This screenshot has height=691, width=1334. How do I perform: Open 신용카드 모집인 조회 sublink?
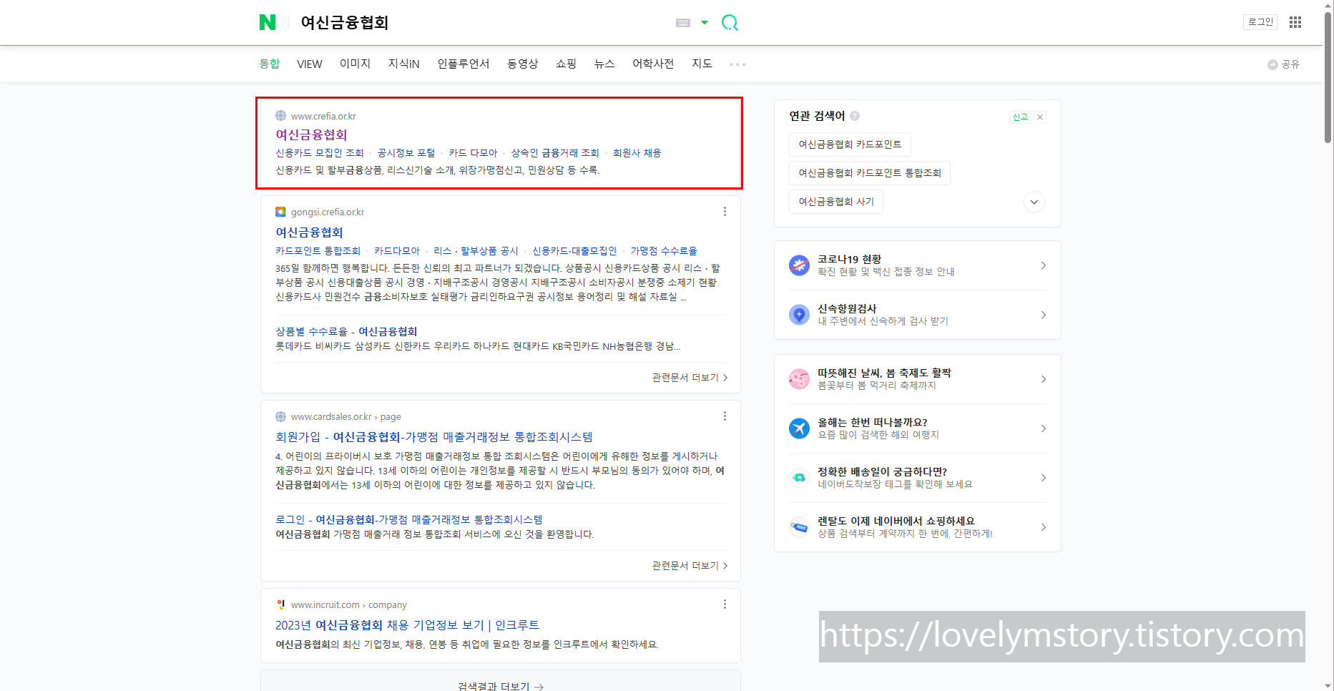coord(320,153)
